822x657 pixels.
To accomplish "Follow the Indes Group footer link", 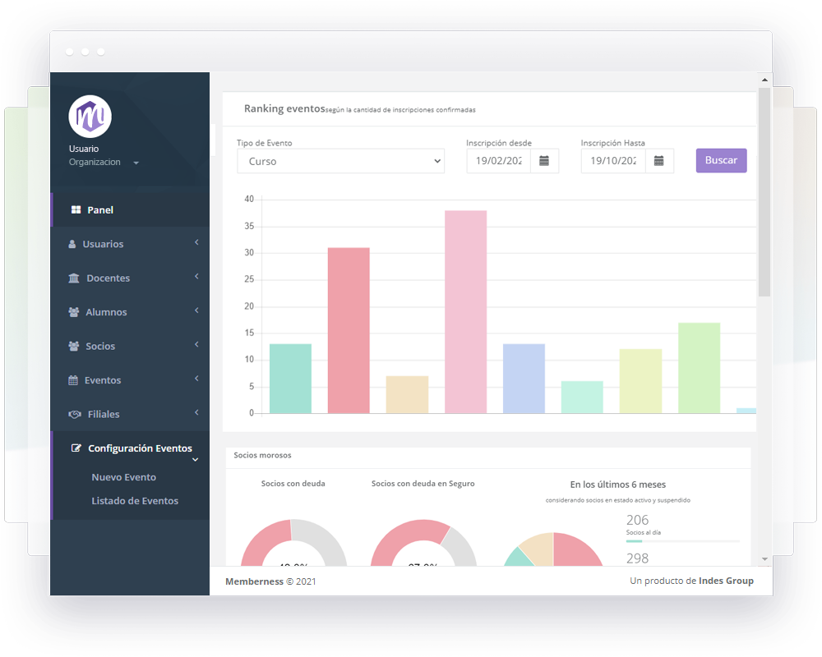I will [x=726, y=581].
